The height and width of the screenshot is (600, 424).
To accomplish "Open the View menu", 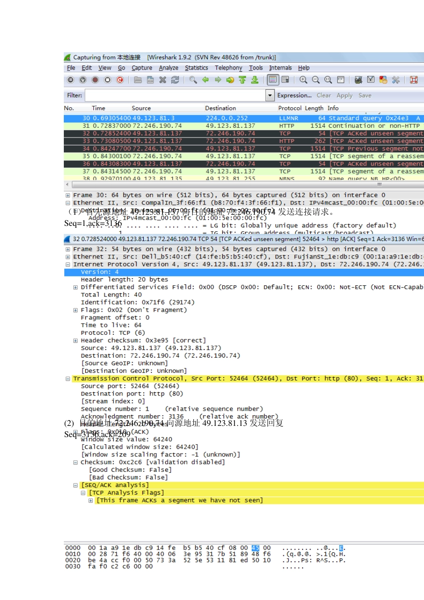I will point(105,68).
